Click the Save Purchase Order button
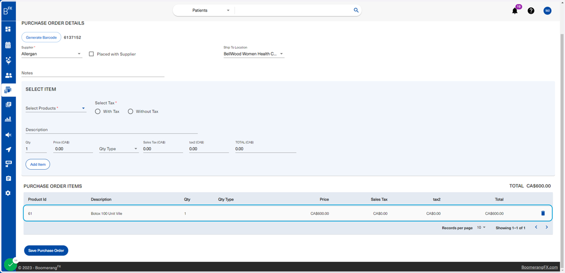This screenshot has height=273, width=565. (x=46, y=250)
